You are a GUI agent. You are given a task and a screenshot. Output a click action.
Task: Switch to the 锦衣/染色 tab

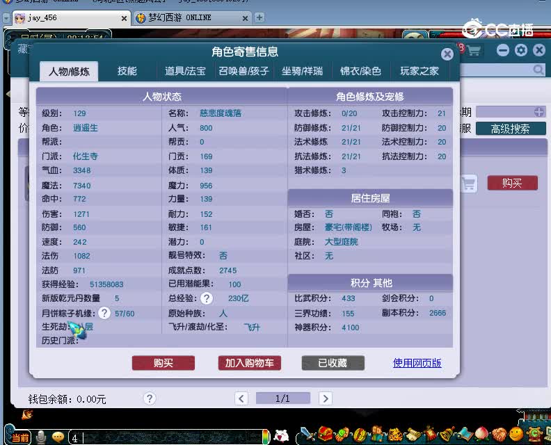(x=360, y=72)
